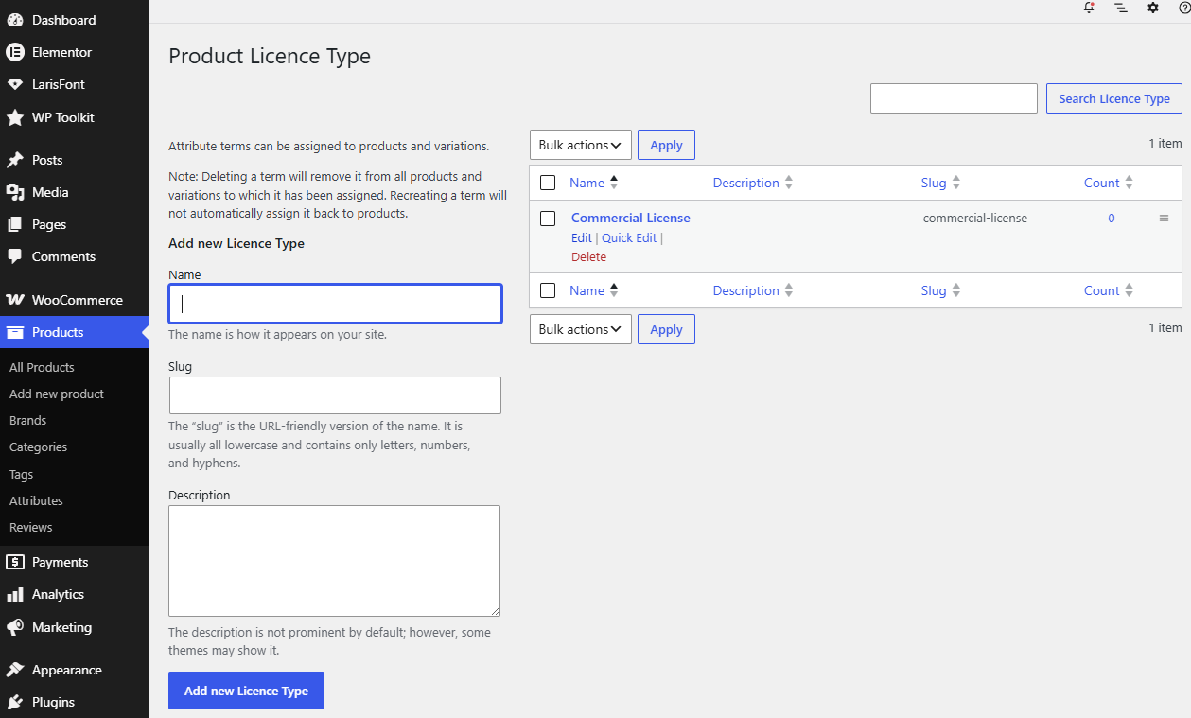Open the help icon in top bar
This screenshot has height=718, width=1191.
click(x=1184, y=8)
